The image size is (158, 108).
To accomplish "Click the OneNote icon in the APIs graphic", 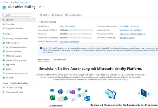I will [x=72, y=92].
